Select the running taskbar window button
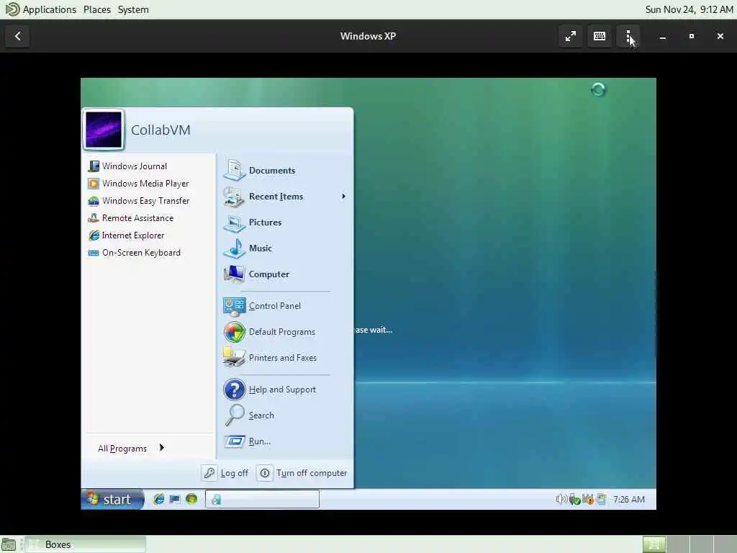737x553 pixels. [262, 499]
